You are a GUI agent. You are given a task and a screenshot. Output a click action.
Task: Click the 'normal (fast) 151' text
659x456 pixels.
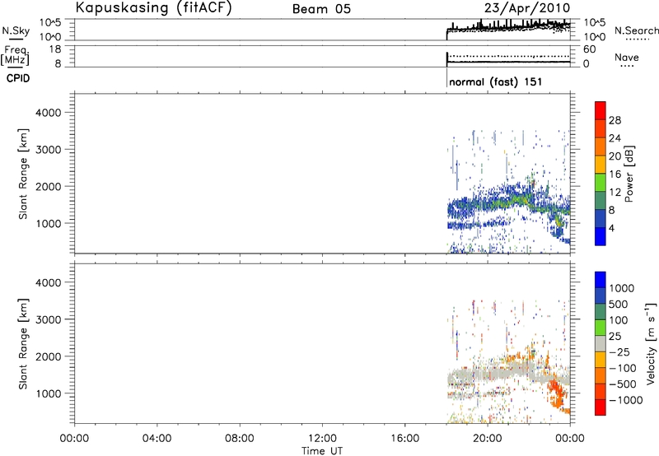pyautogui.click(x=496, y=81)
